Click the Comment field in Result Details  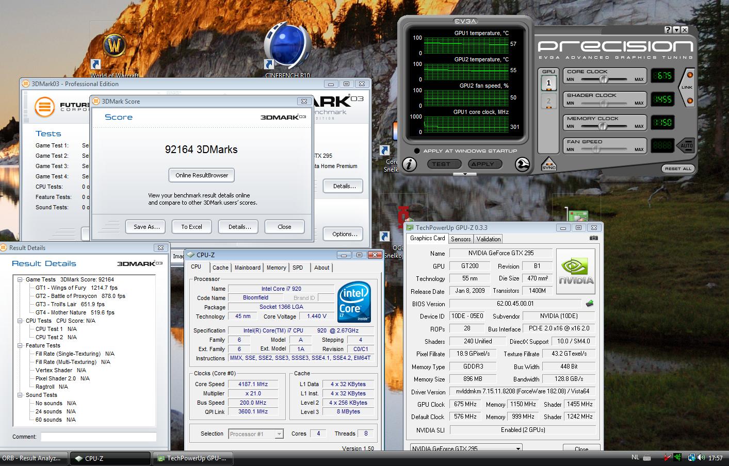[x=99, y=437]
